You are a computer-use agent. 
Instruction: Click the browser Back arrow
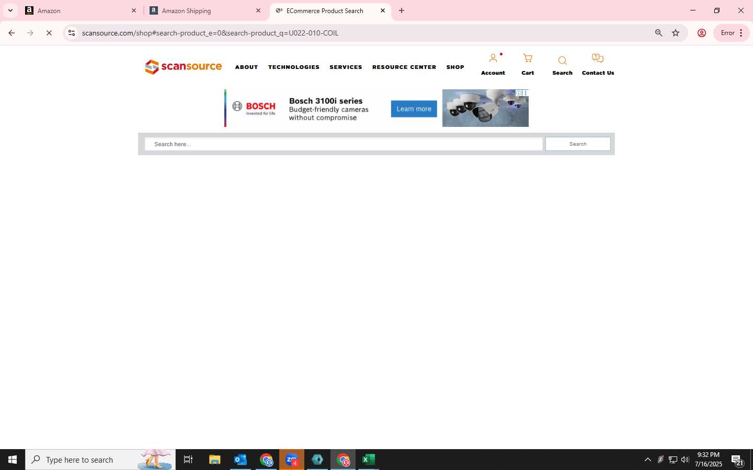(x=12, y=33)
